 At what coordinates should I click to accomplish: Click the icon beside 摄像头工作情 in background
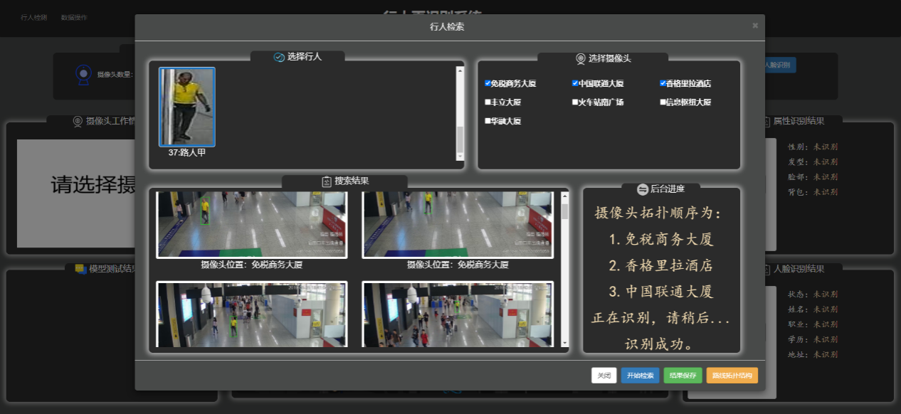click(78, 122)
